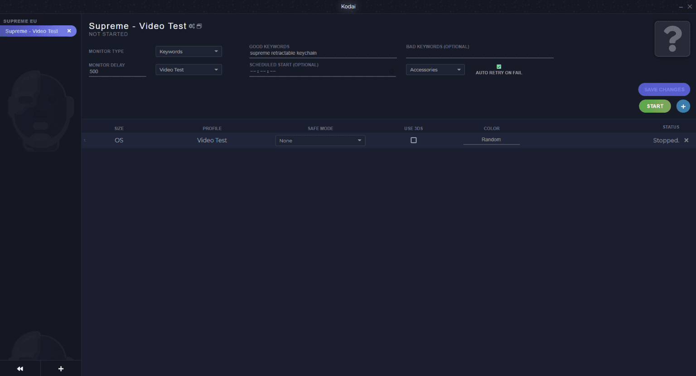The image size is (696, 376).
Task: Disable Auto Retry On Fail checkbox
Action: [x=499, y=67]
